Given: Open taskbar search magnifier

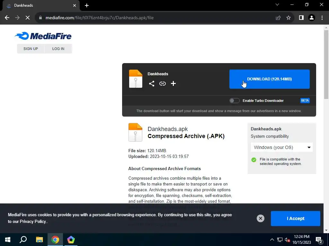Looking at the screenshot, I should [23, 240].
